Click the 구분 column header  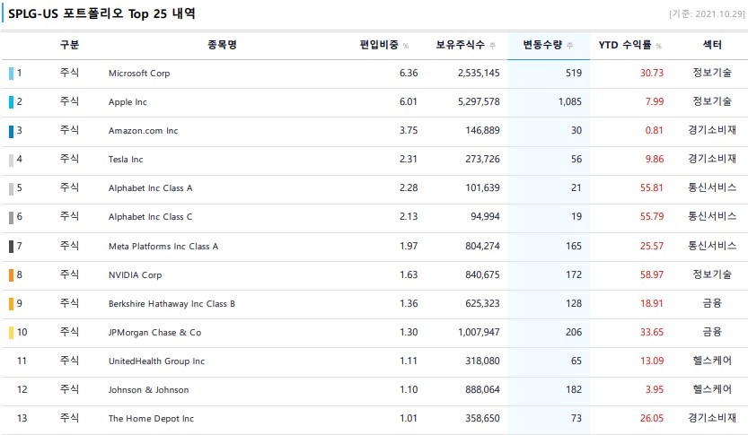click(69, 45)
